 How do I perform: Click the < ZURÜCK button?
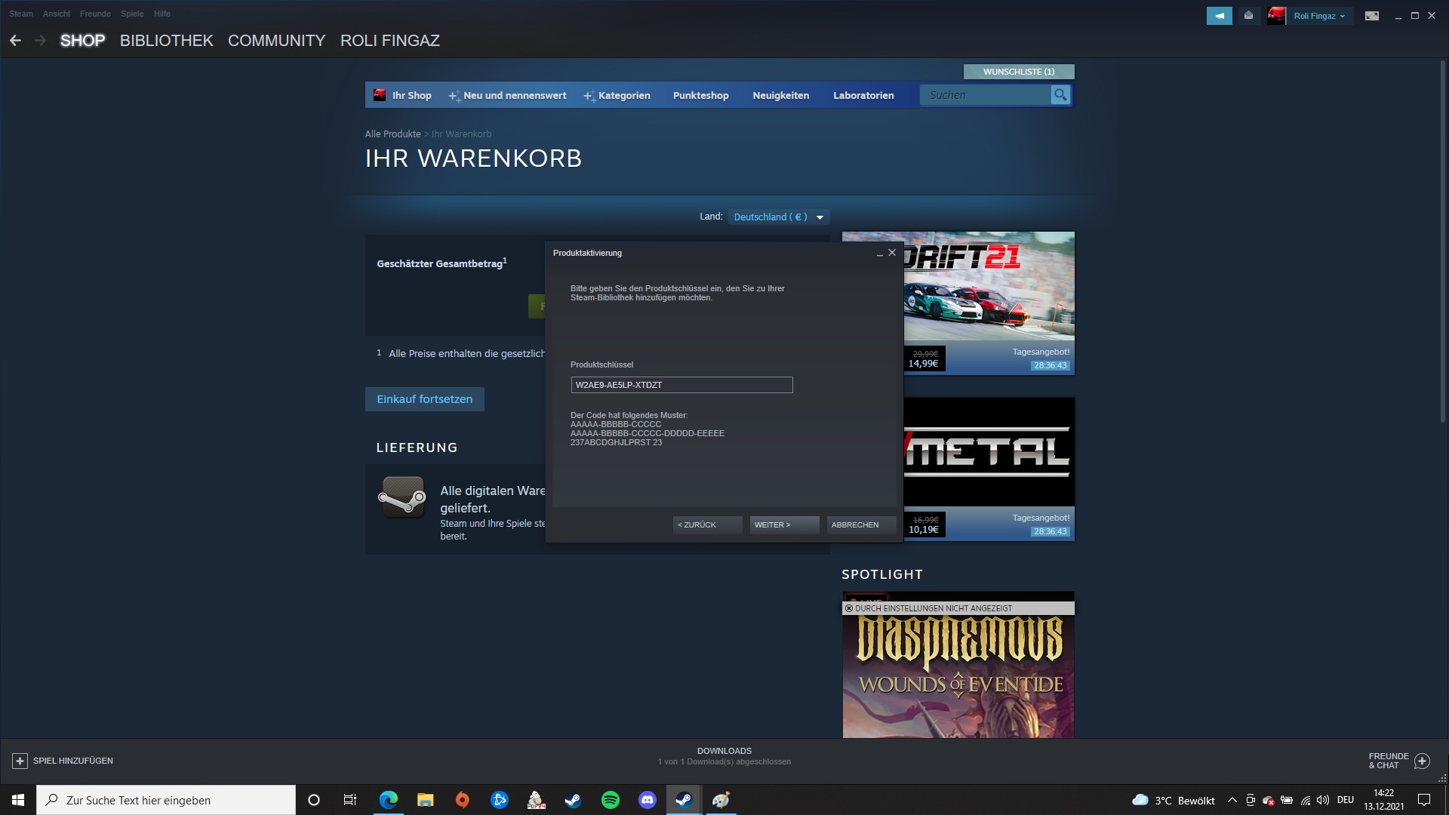point(708,524)
